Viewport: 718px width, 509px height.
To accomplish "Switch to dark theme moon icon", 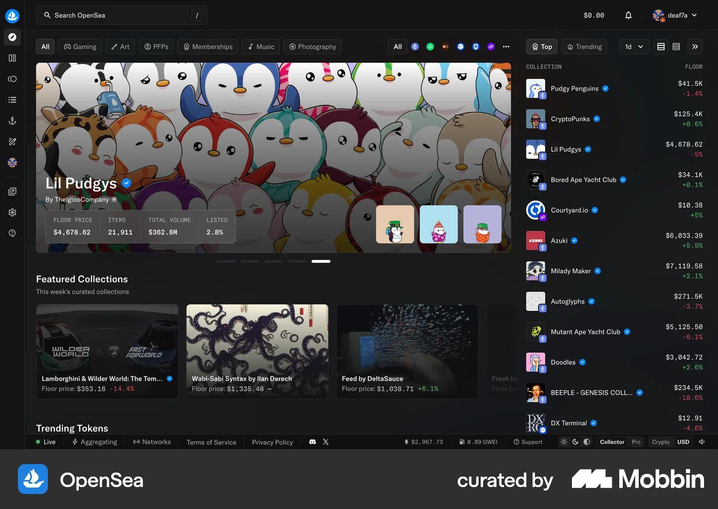I will [x=575, y=442].
